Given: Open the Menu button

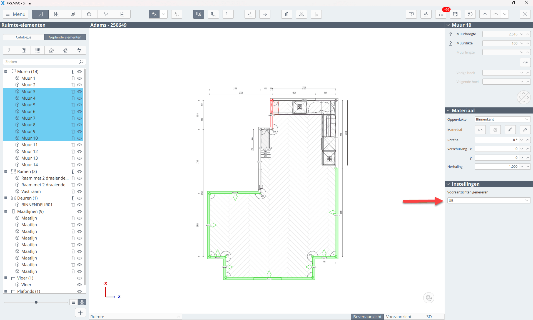Looking at the screenshot, I should coord(16,14).
